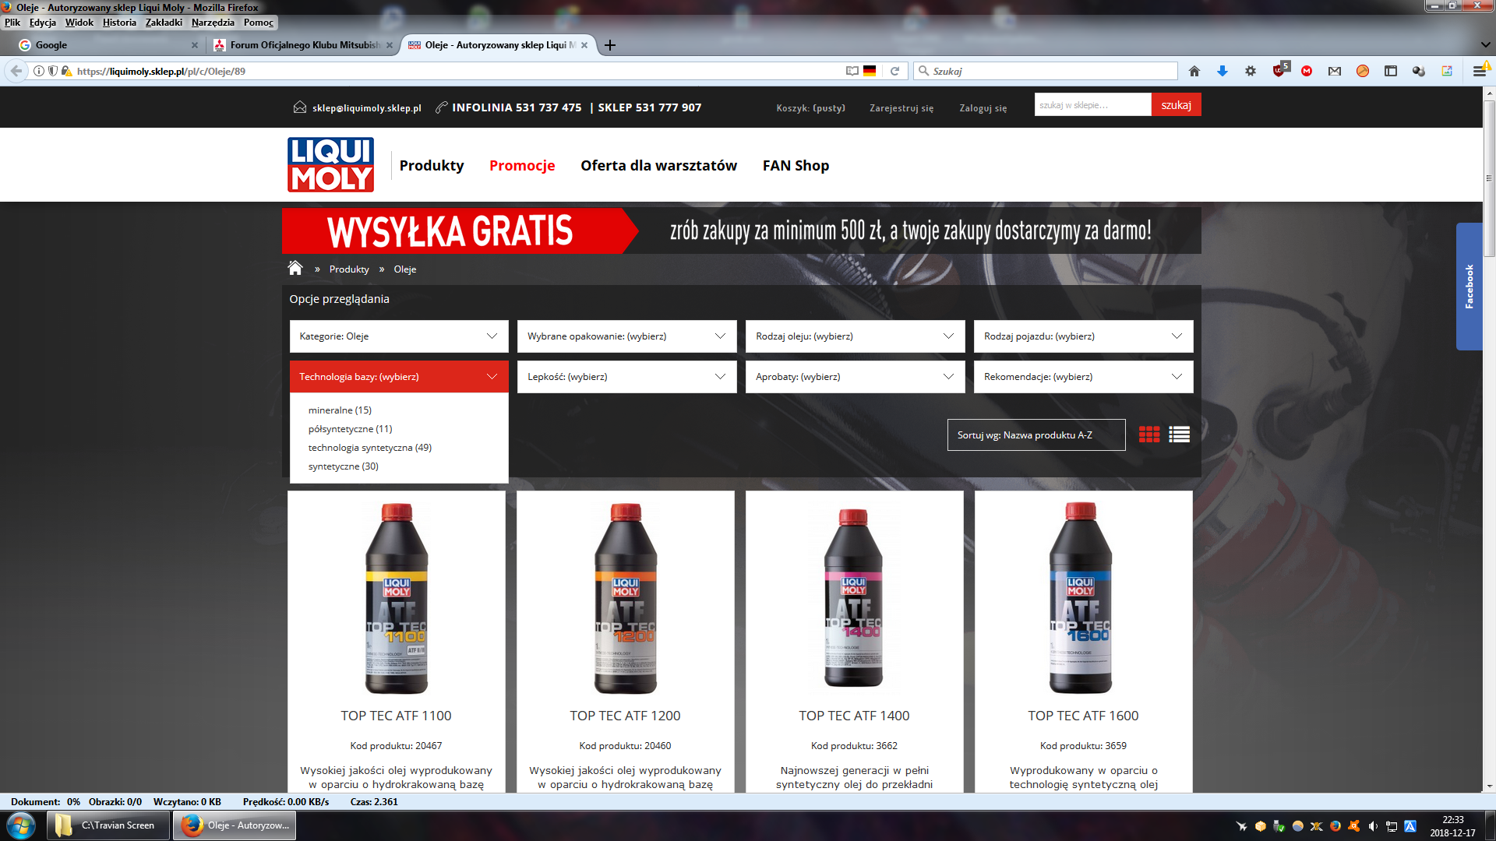Click the volume icon in system tray
1496x841 pixels.
point(1373,826)
